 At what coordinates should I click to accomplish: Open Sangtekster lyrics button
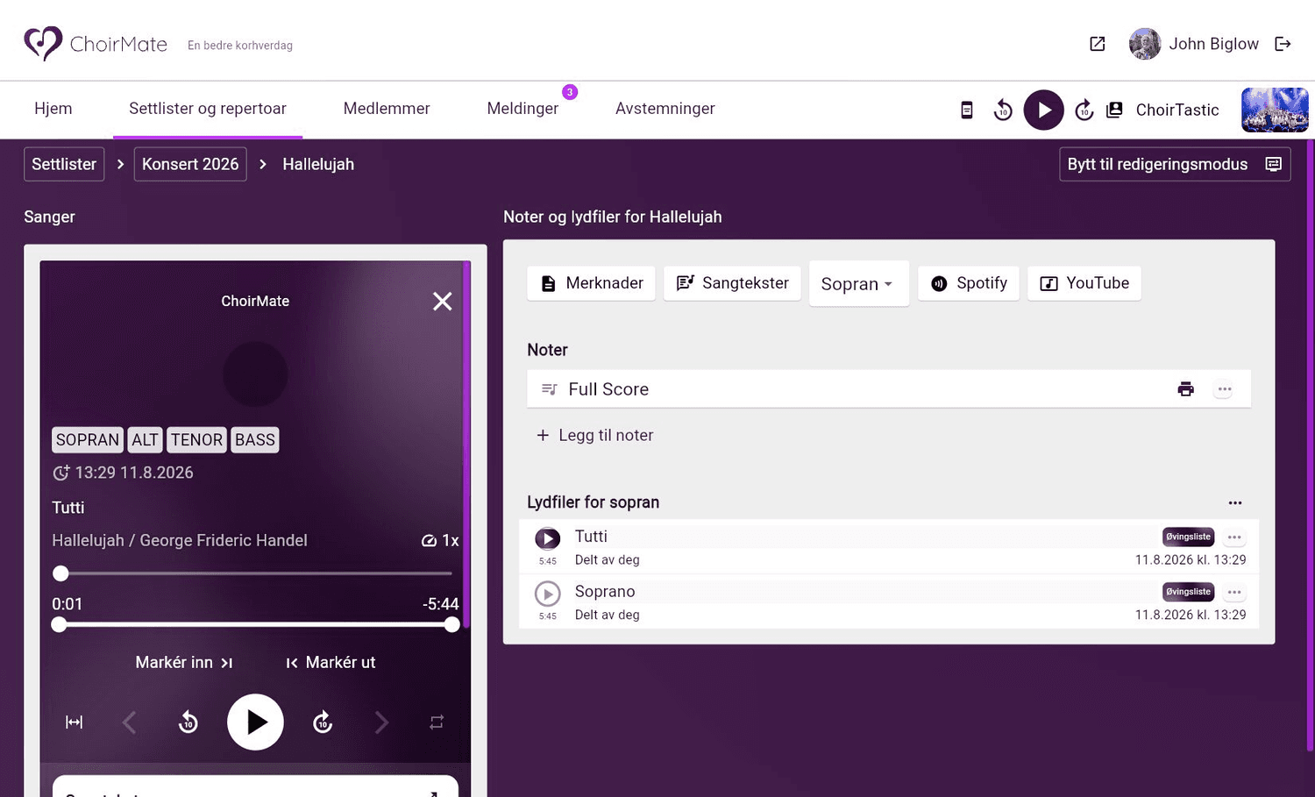click(732, 283)
